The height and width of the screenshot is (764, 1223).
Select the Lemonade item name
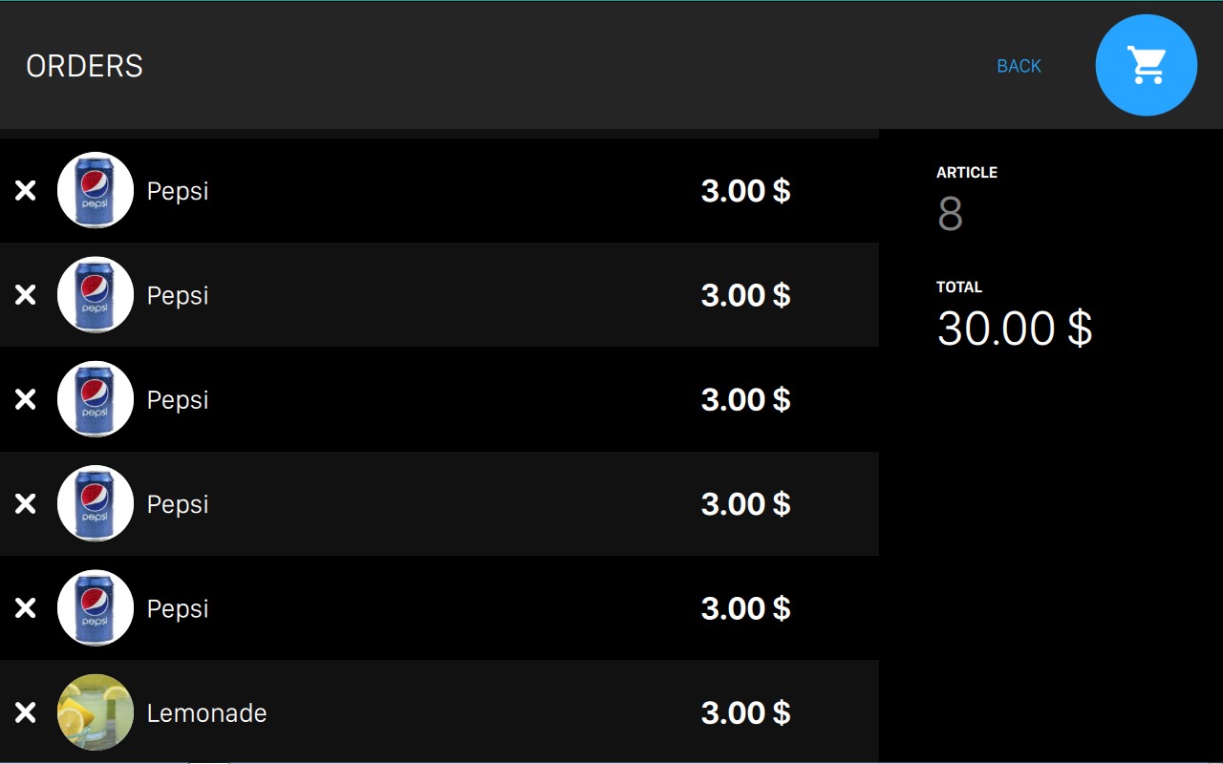[206, 713]
